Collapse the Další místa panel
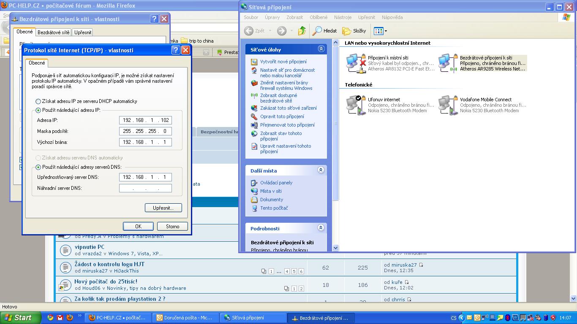The height and width of the screenshot is (324, 577). coord(321,170)
